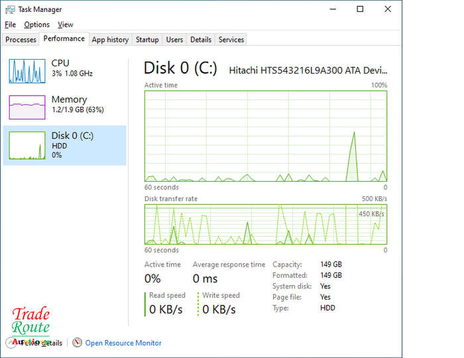The width and height of the screenshot is (464, 358).
Task: Select the Performance tab
Action: pos(64,38)
